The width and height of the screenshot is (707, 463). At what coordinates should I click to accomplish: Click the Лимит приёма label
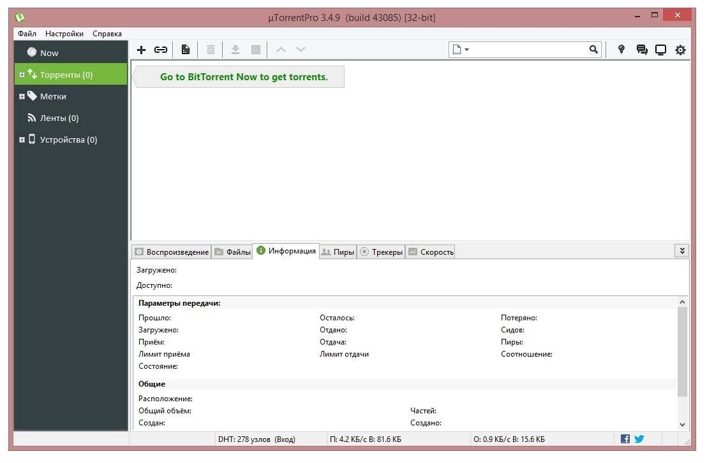[164, 354]
